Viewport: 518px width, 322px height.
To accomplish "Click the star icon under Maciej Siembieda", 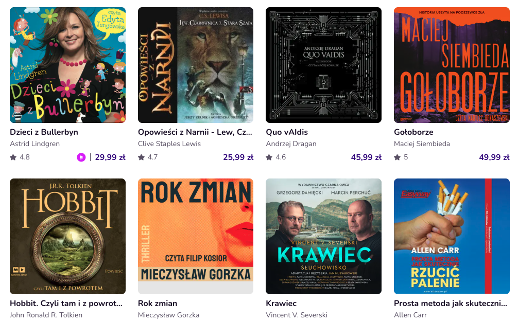I will (398, 157).
